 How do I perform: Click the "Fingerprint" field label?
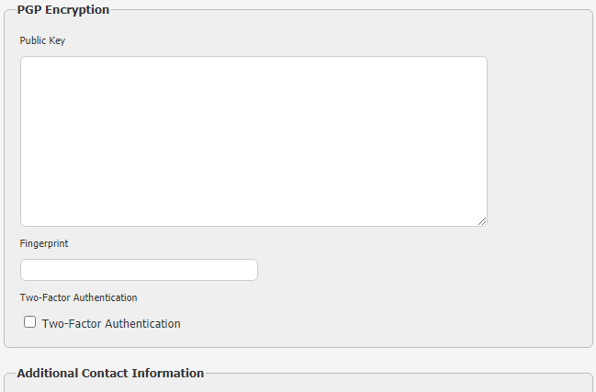[44, 244]
